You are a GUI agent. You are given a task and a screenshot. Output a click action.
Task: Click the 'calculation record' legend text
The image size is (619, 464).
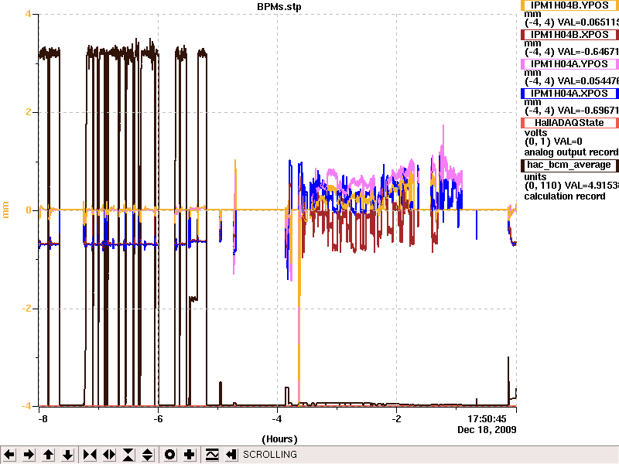point(565,196)
